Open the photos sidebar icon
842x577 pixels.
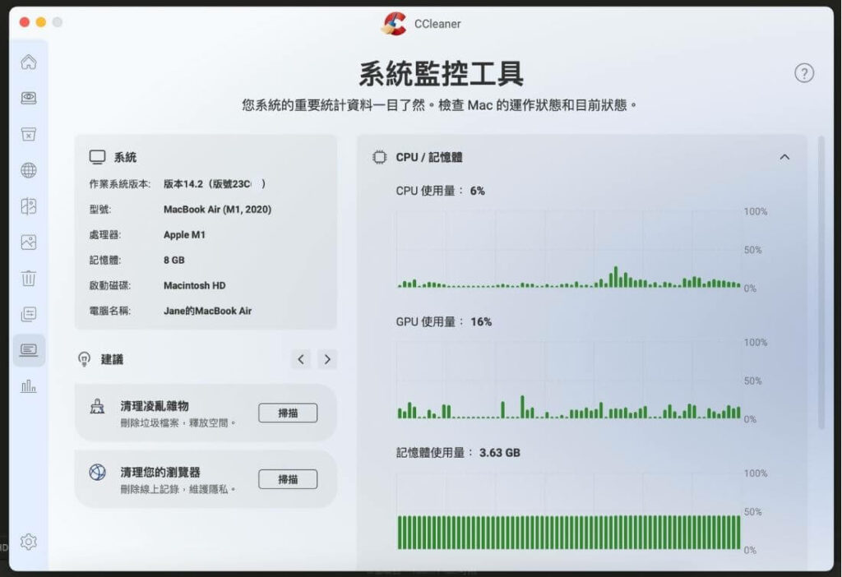point(29,242)
